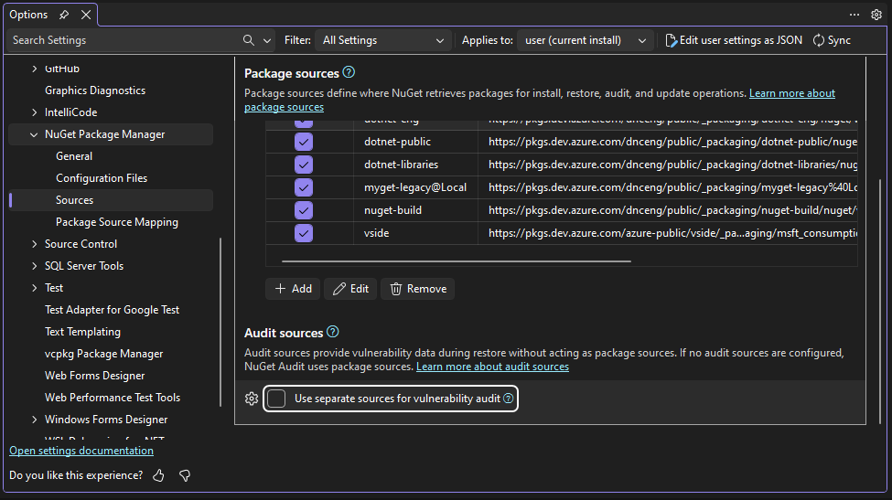Screen dimensions: 892x500
Task: Open the Learn more about audit sources link
Action: point(492,367)
